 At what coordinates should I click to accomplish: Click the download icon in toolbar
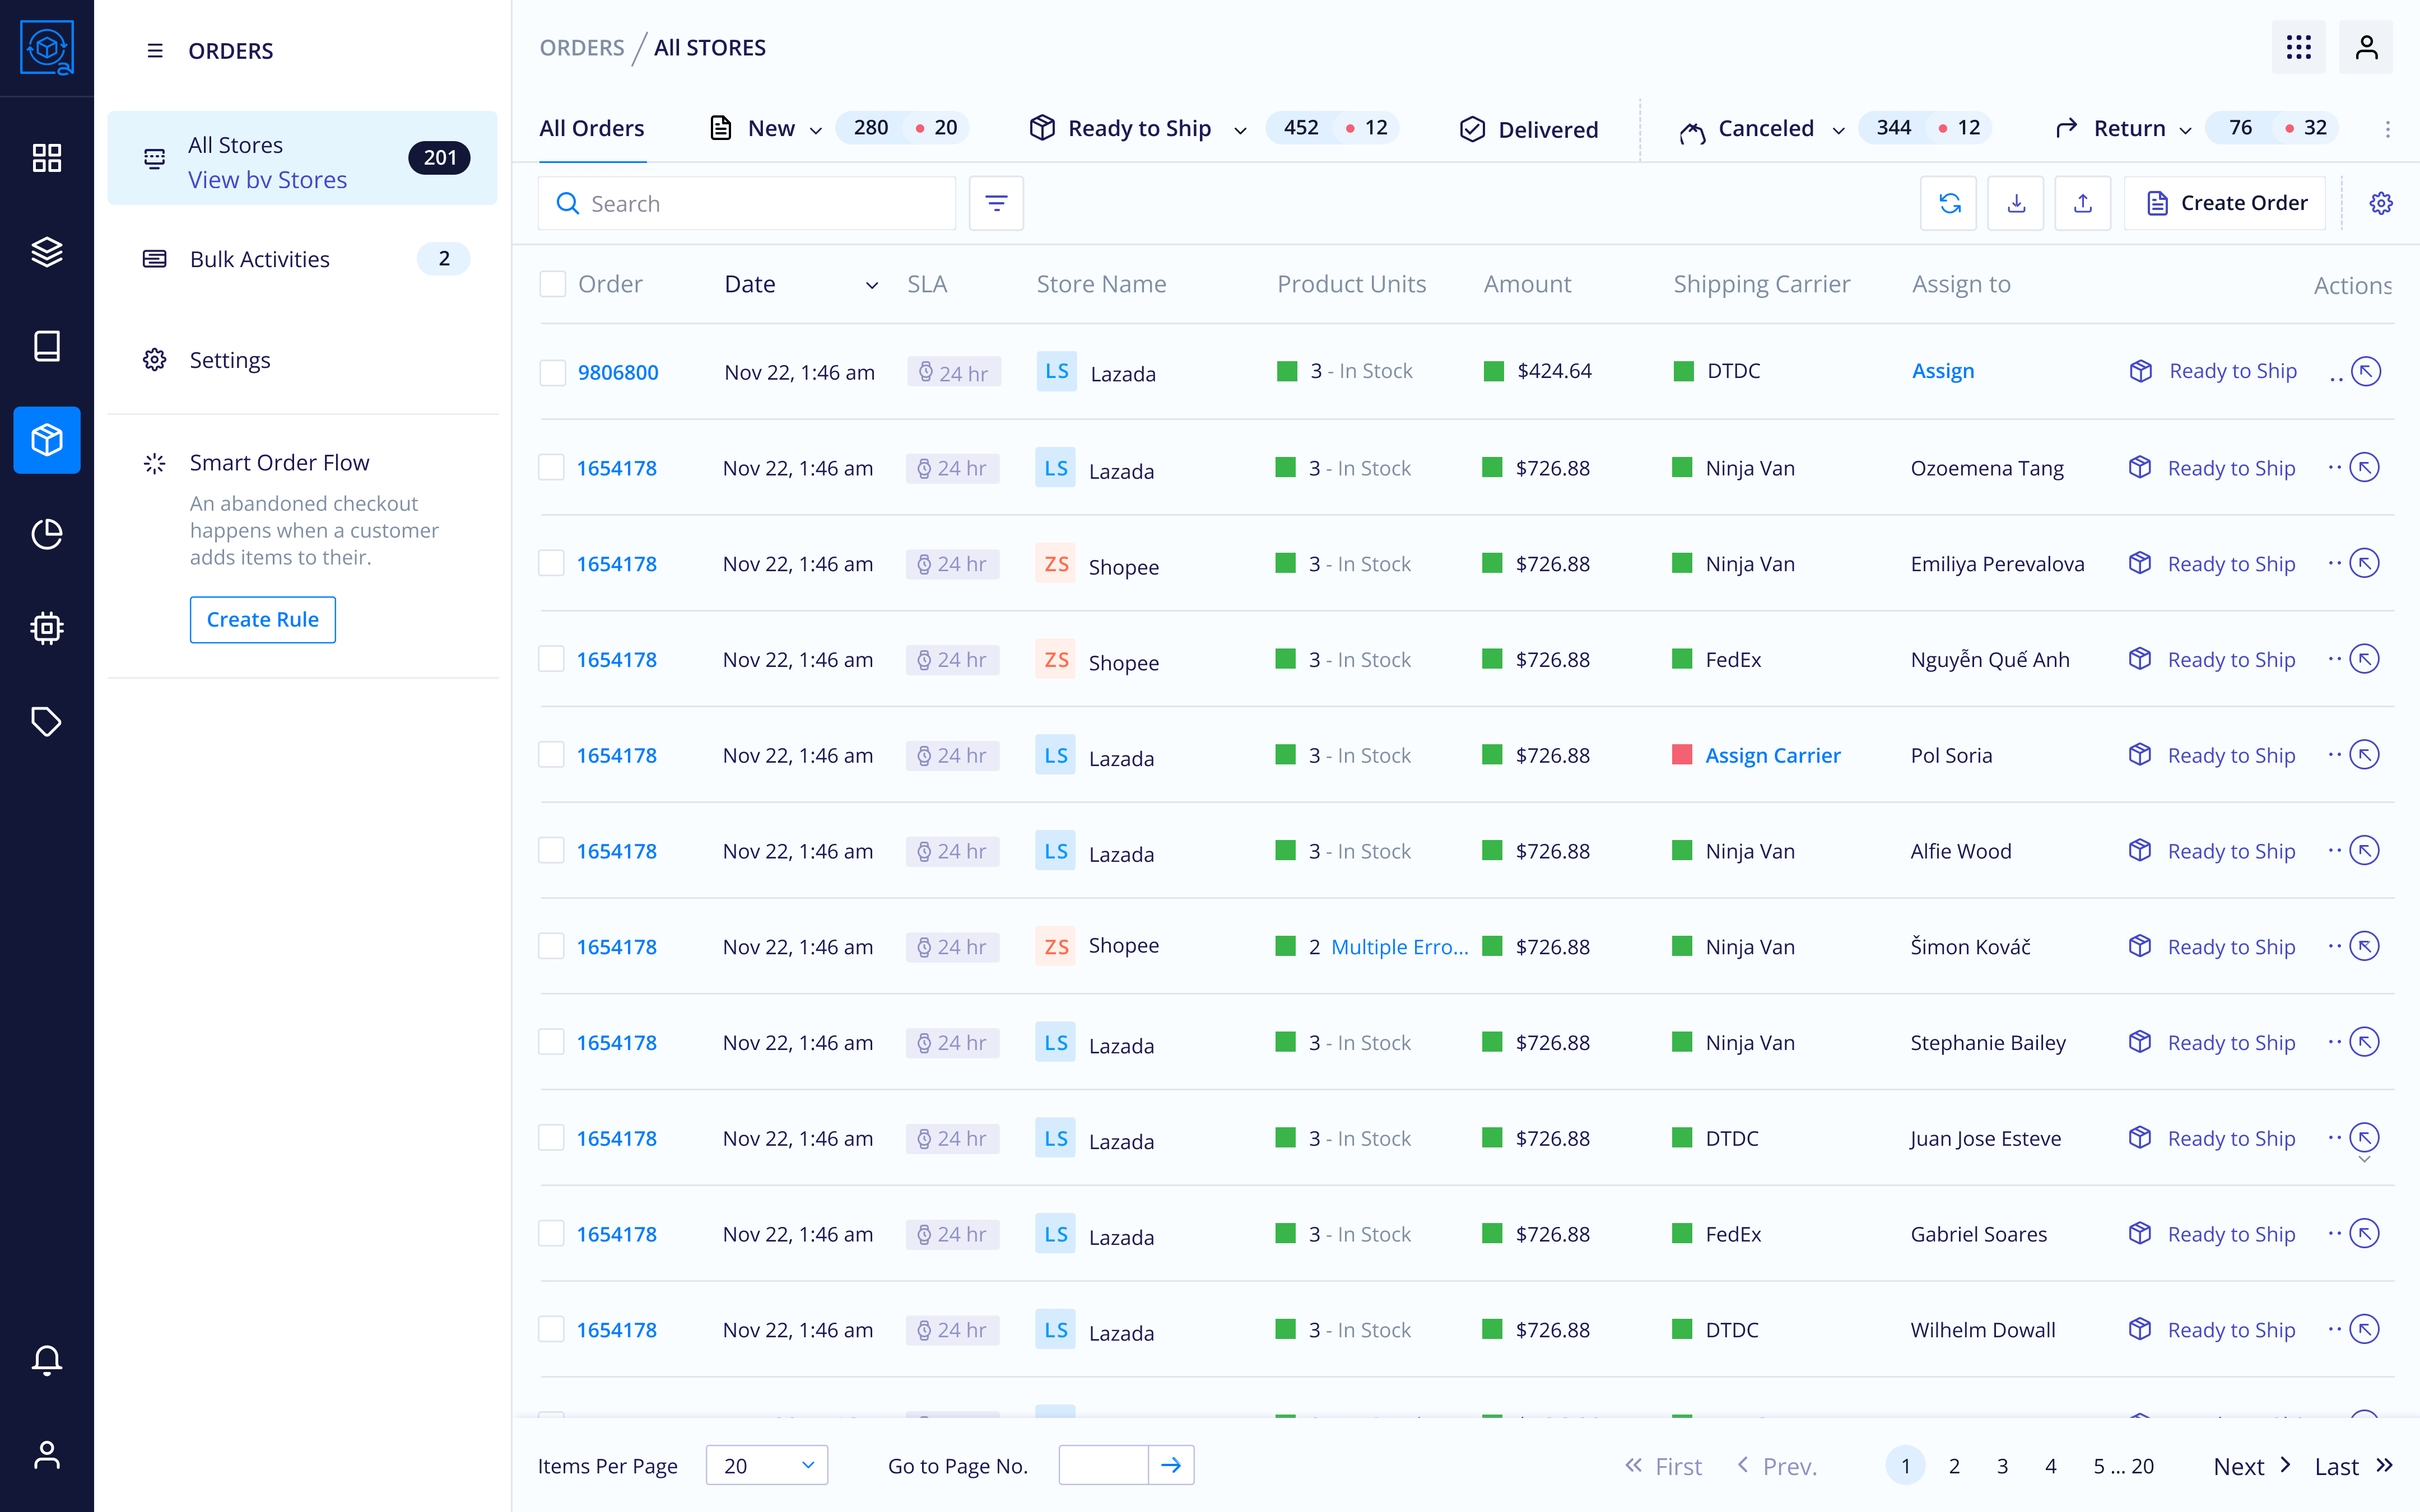(2016, 203)
